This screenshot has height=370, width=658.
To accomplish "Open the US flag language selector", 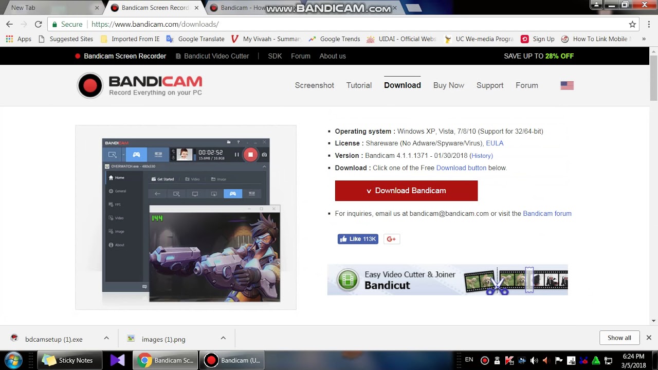I will 567,85.
